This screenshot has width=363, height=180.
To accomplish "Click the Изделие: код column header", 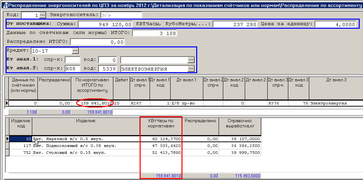I will tap(21, 126).
